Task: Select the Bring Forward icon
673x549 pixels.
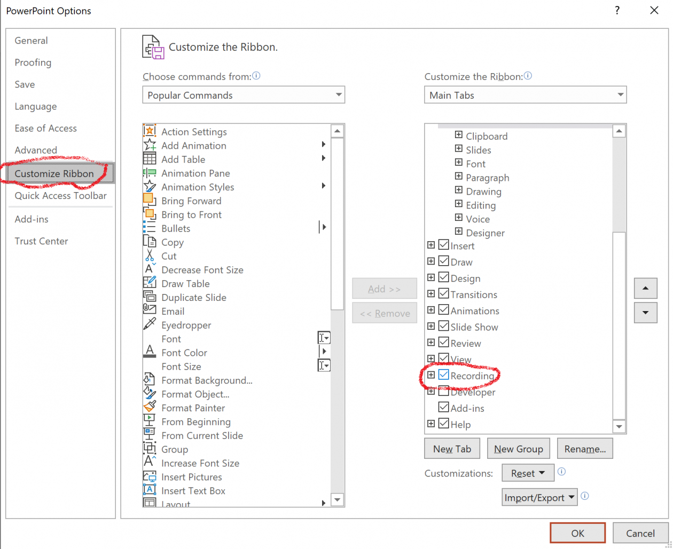Action: click(x=150, y=201)
